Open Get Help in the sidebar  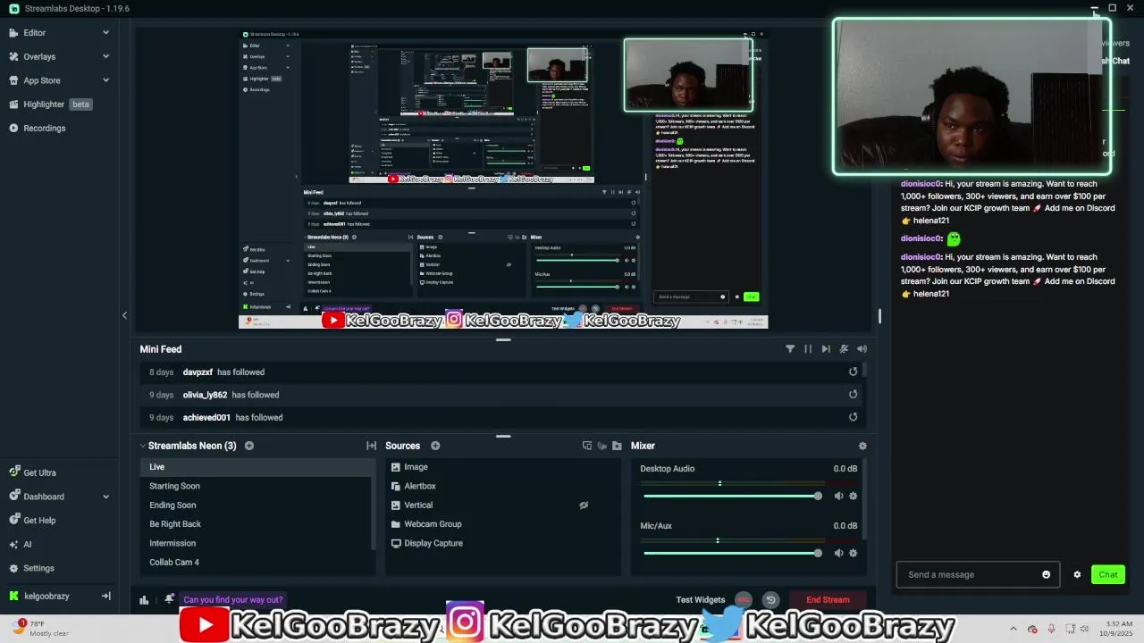(x=39, y=521)
